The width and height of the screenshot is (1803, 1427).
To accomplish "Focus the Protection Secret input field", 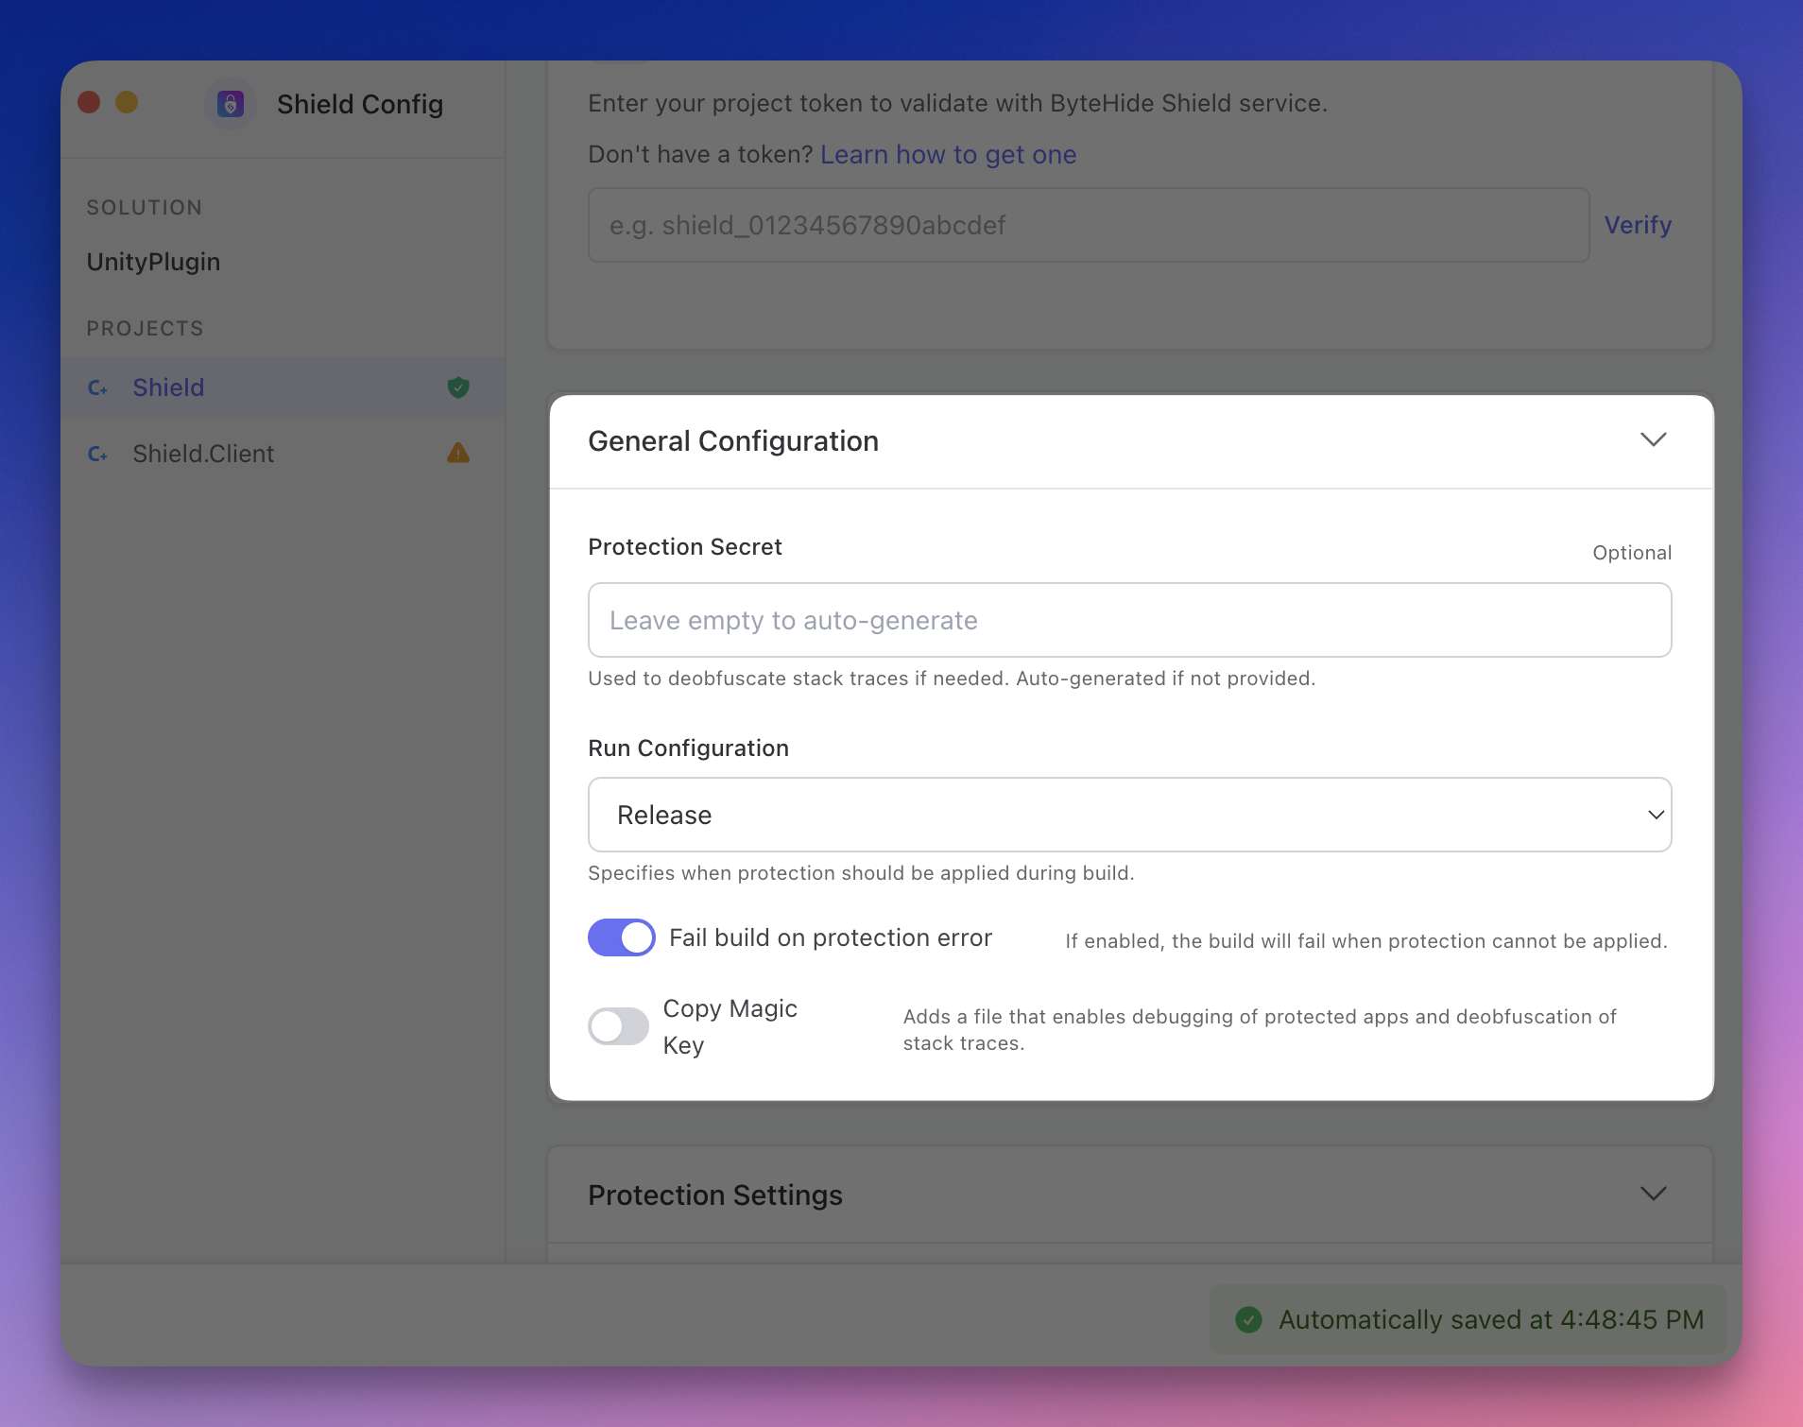I will pyautogui.click(x=1129, y=620).
